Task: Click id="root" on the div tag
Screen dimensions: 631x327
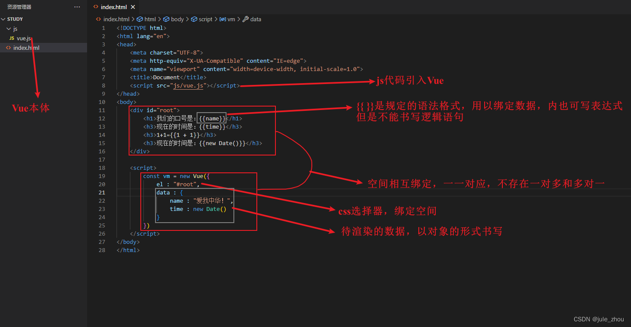Action: [161, 110]
